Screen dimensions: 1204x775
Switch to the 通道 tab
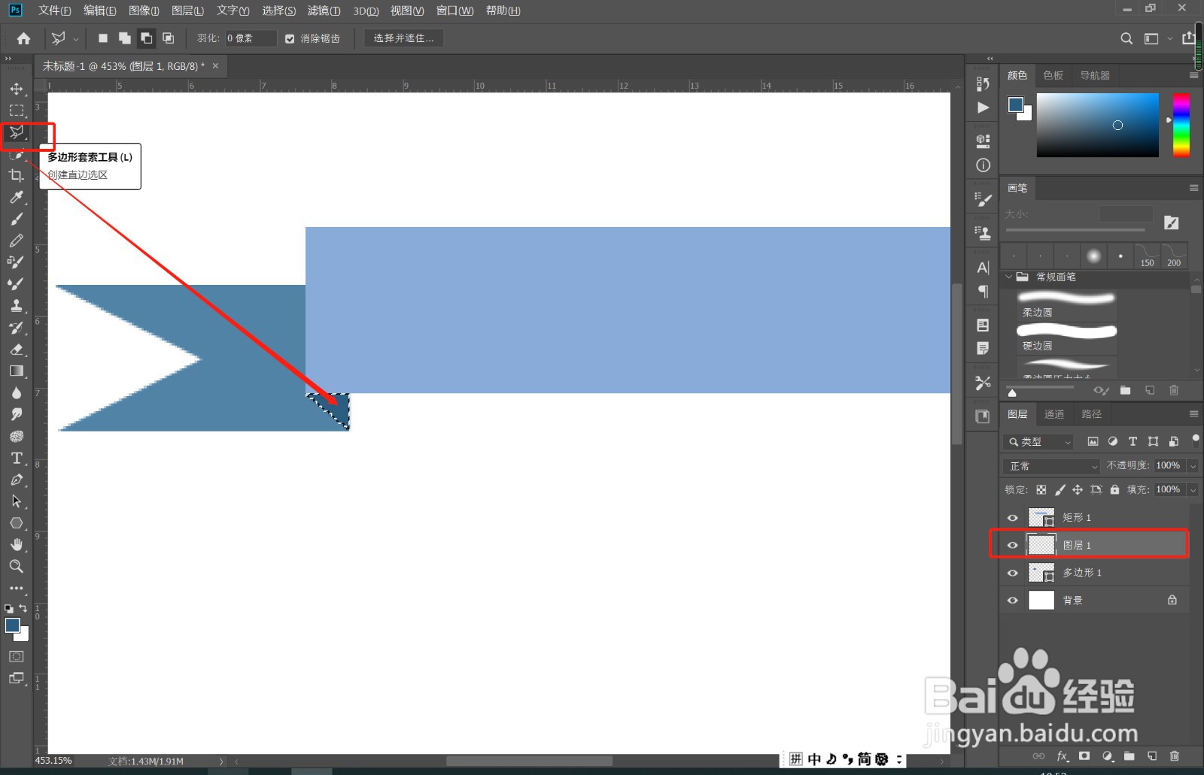point(1054,414)
